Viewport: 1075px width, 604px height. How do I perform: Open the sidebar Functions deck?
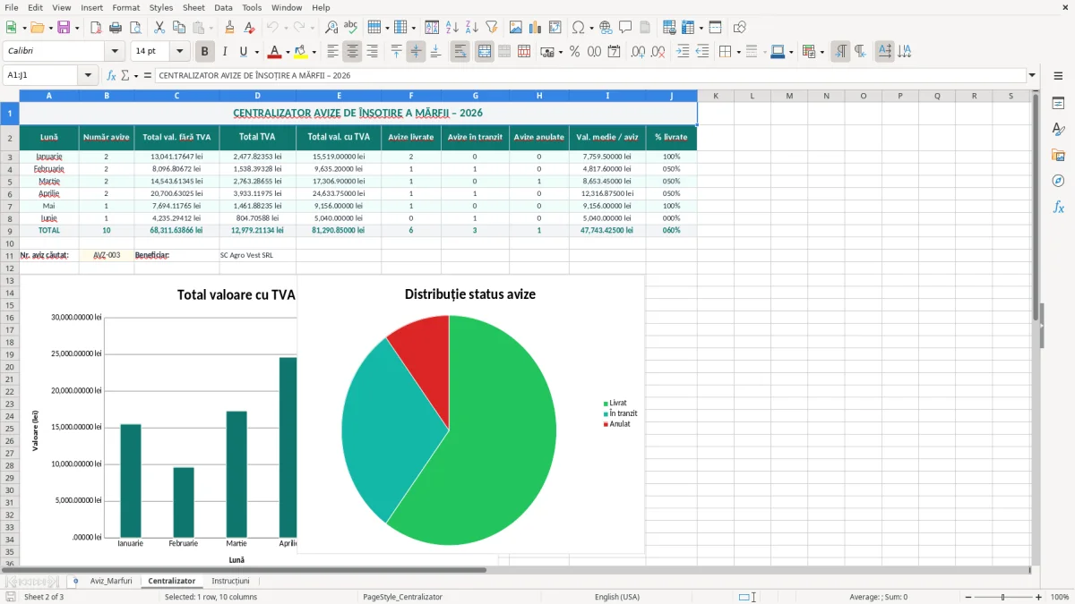1058,207
